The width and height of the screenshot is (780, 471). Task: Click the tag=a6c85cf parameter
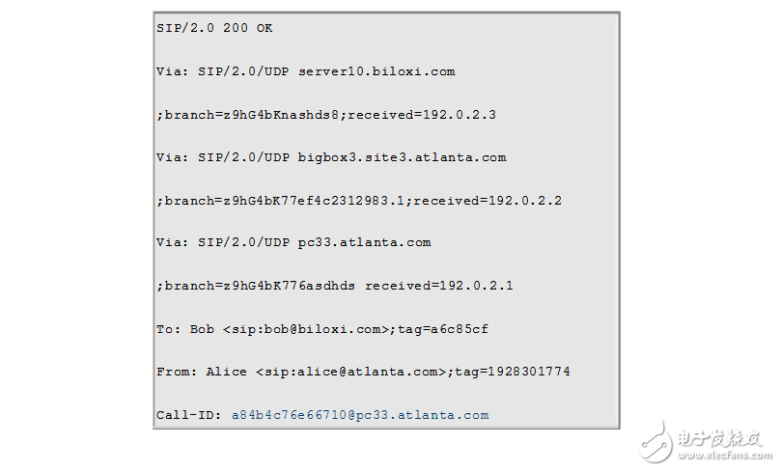click(x=442, y=329)
